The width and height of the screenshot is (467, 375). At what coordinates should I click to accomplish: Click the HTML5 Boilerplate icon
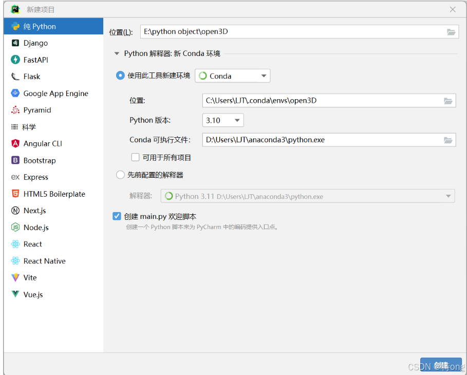click(x=15, y=194)
